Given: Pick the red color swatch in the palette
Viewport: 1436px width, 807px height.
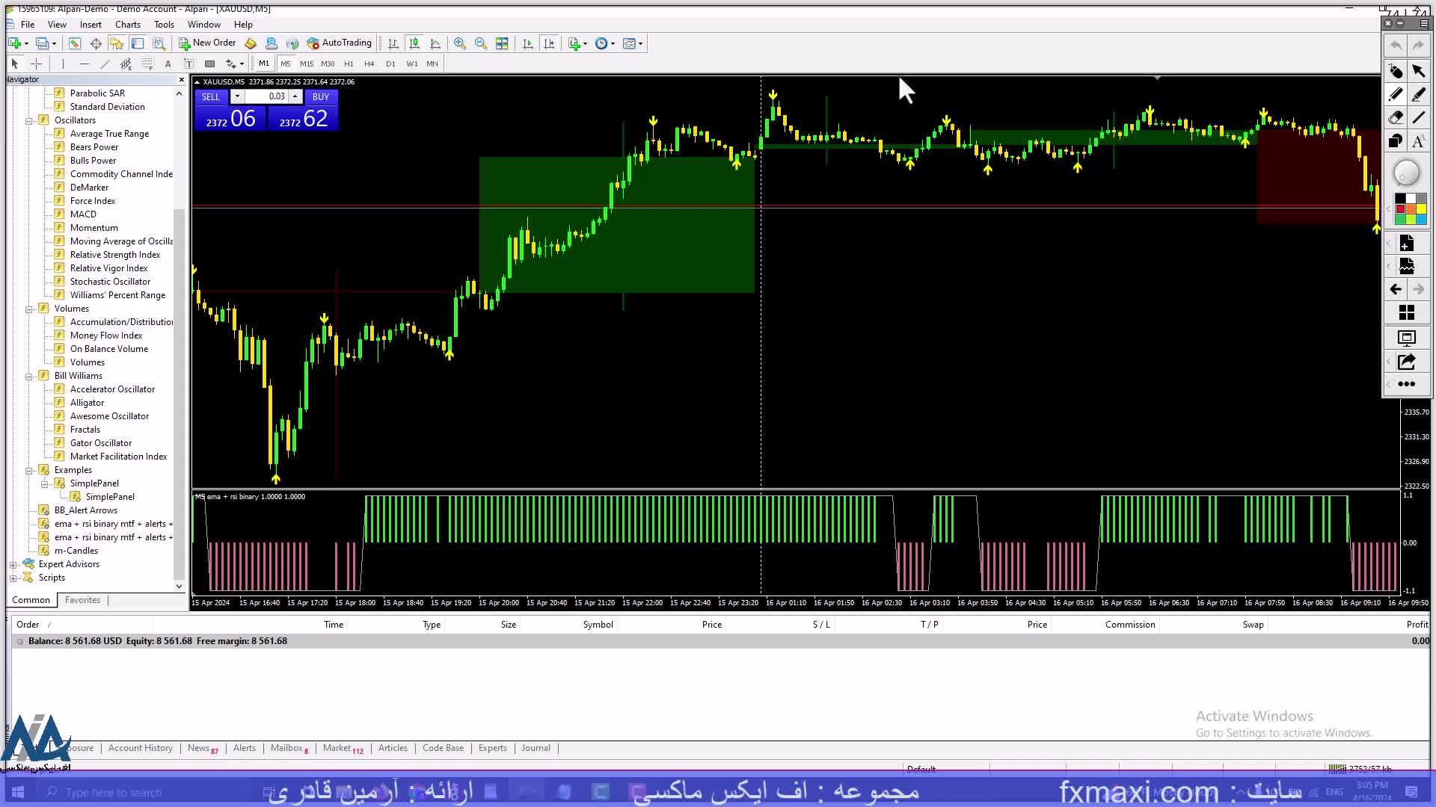Looking at the screenshot, I should coord(1400,209).
